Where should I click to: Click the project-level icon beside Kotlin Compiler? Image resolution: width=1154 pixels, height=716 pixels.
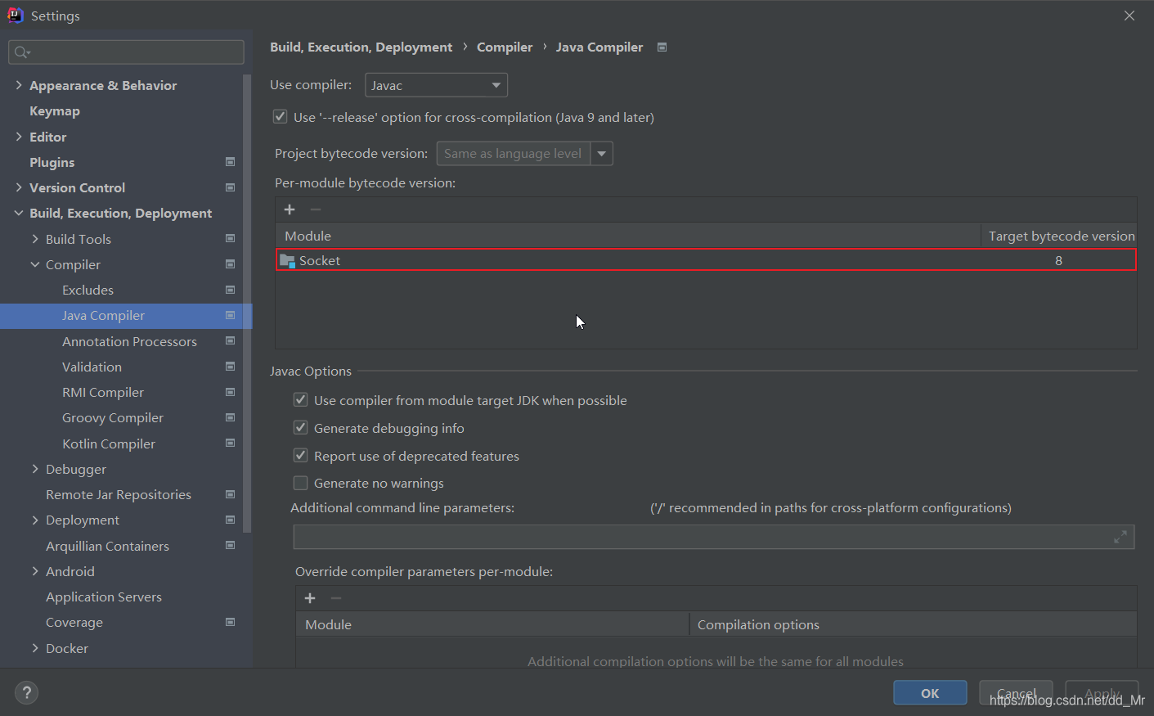(x=231, y=444)
